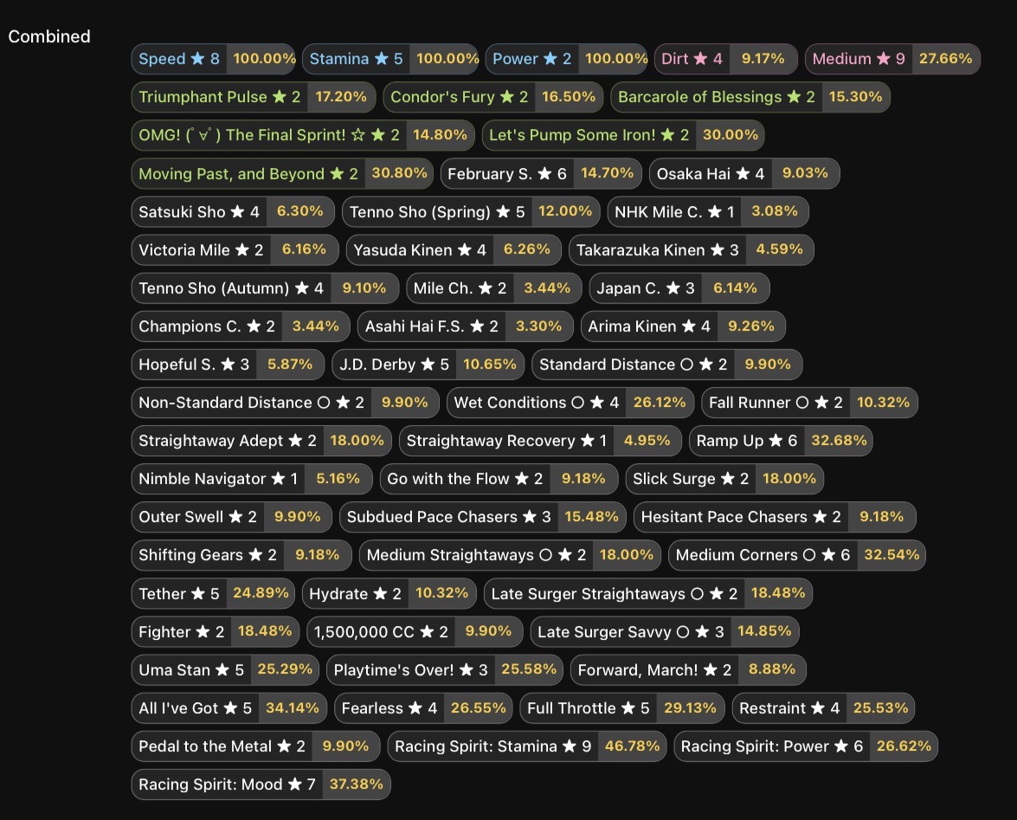Select the NHK Mile C. chip
Viewport: 1017px width, 820px height.
pos(708,211)
